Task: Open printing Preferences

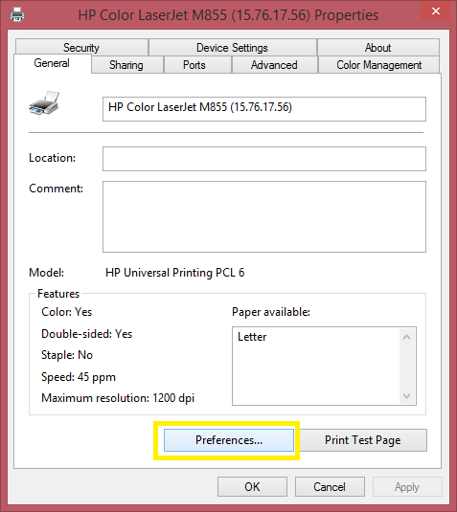Action: click(229, 440)
